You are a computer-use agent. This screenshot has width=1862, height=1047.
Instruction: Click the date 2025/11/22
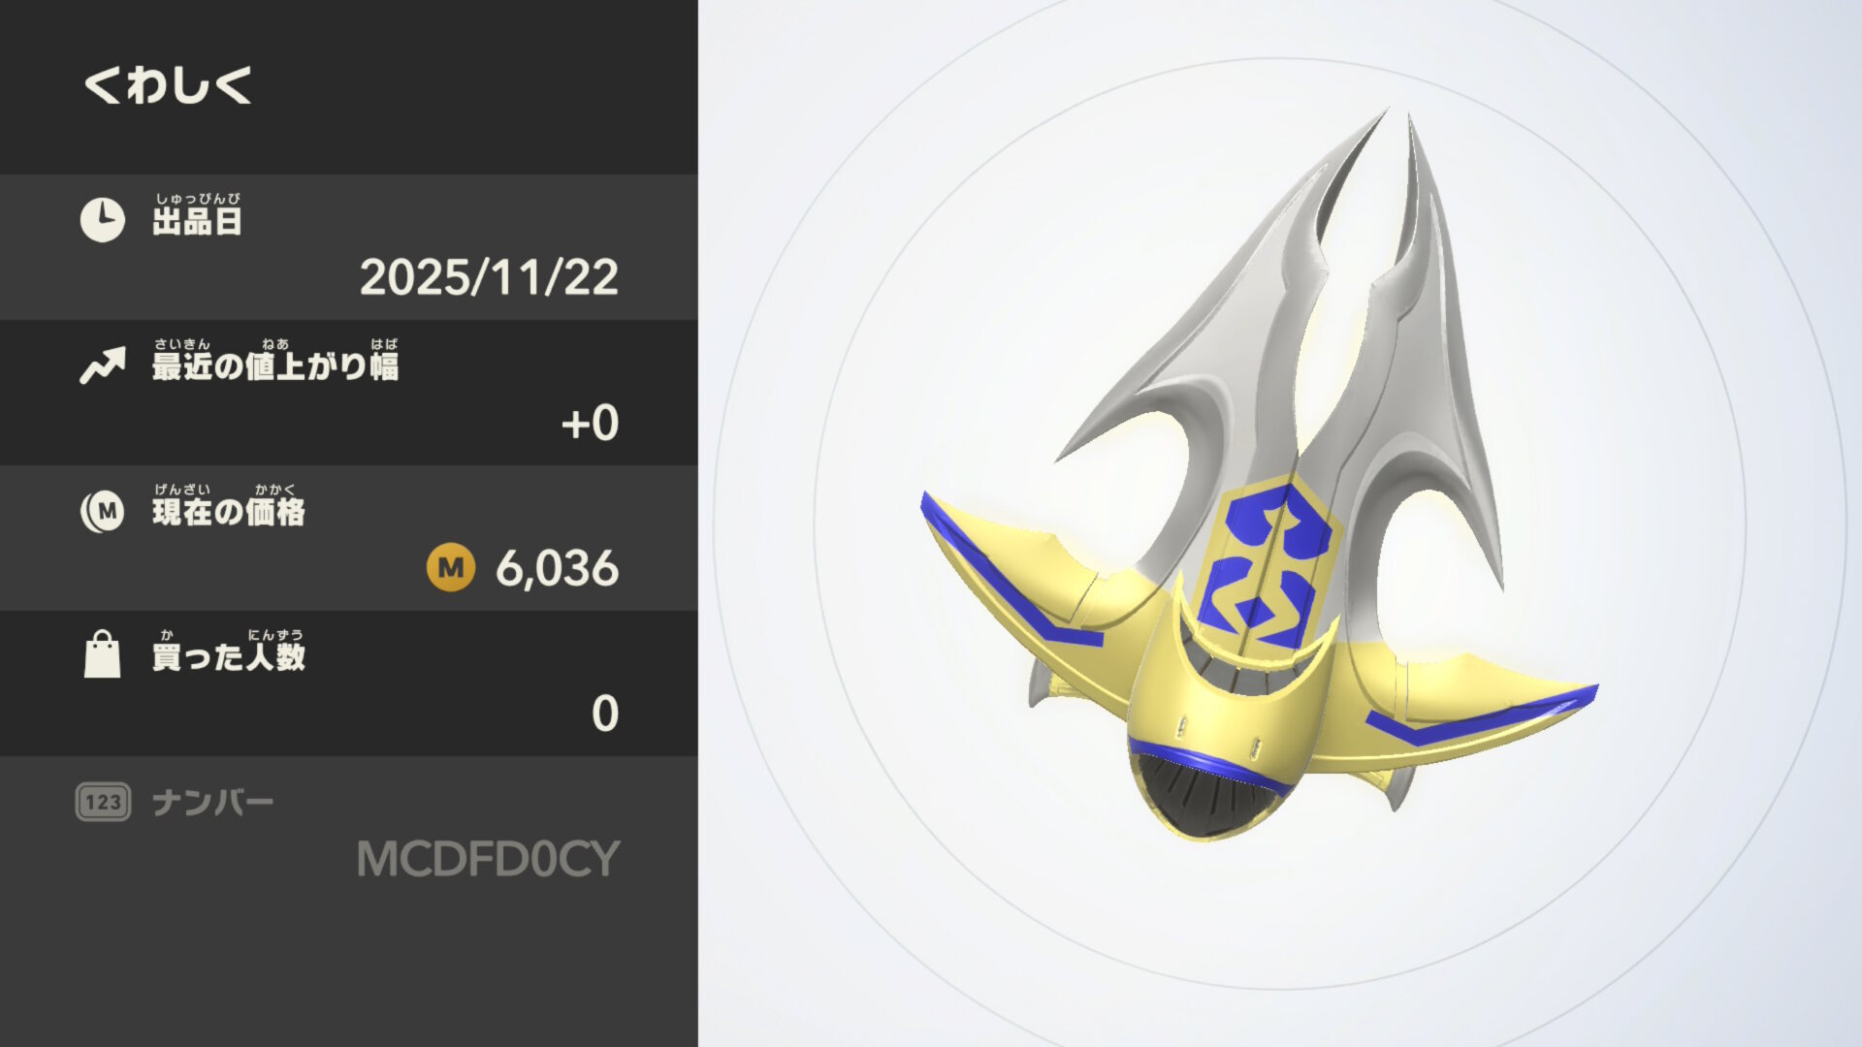pyautogui.click(x=489, y=278)
